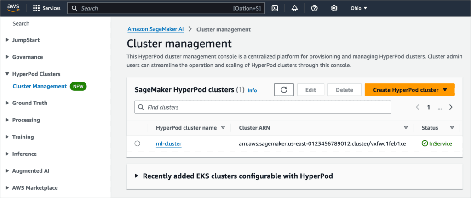Expand the Ground Truth sidebar section

(x=7, y=103)
